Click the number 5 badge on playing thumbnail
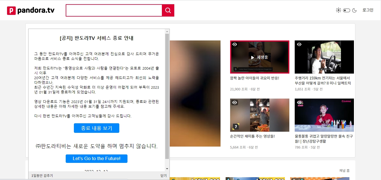The width and height of the screenshot is (381, 180). pos(235,69)
